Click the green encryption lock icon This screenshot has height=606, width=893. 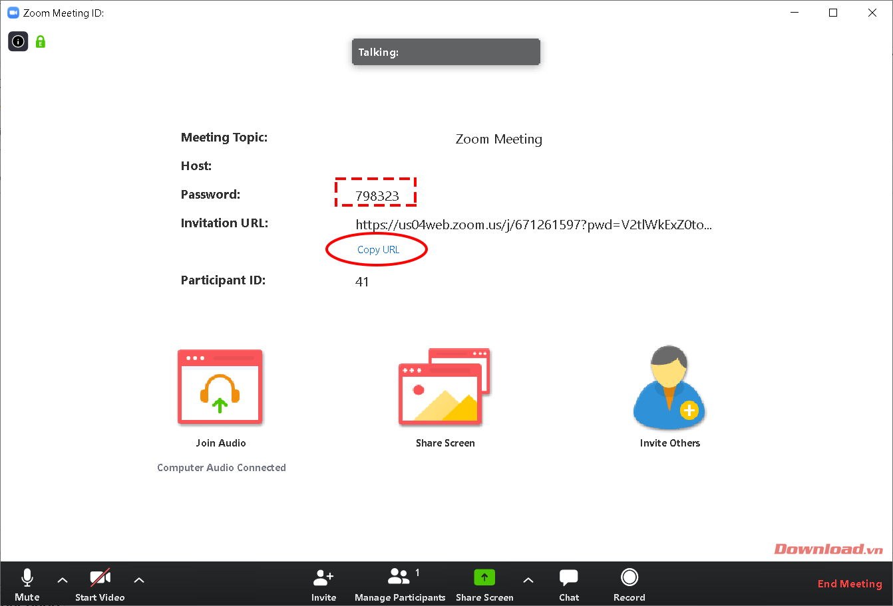[41, 42]
